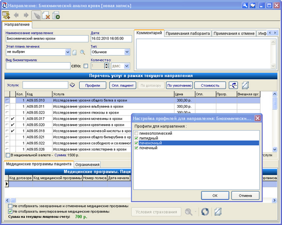Uncheck the почечный profile

(136, 148)
